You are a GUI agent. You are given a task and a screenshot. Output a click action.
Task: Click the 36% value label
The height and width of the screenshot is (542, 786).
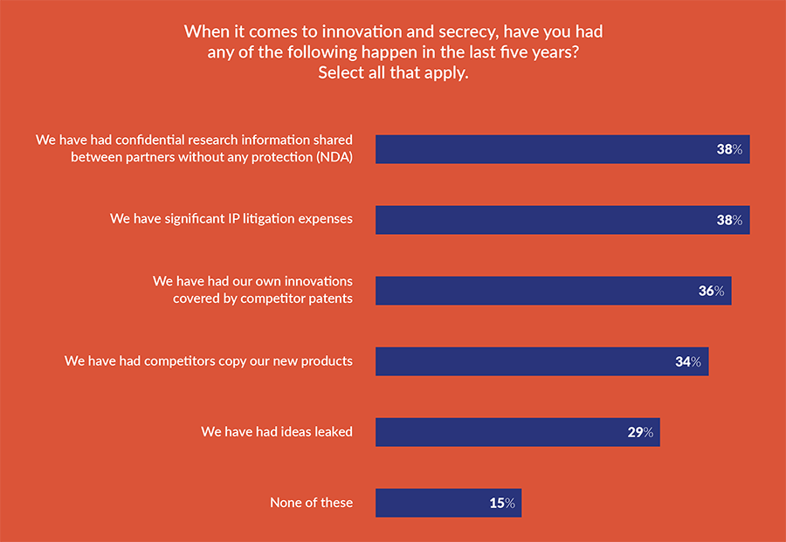coord(711,291)
